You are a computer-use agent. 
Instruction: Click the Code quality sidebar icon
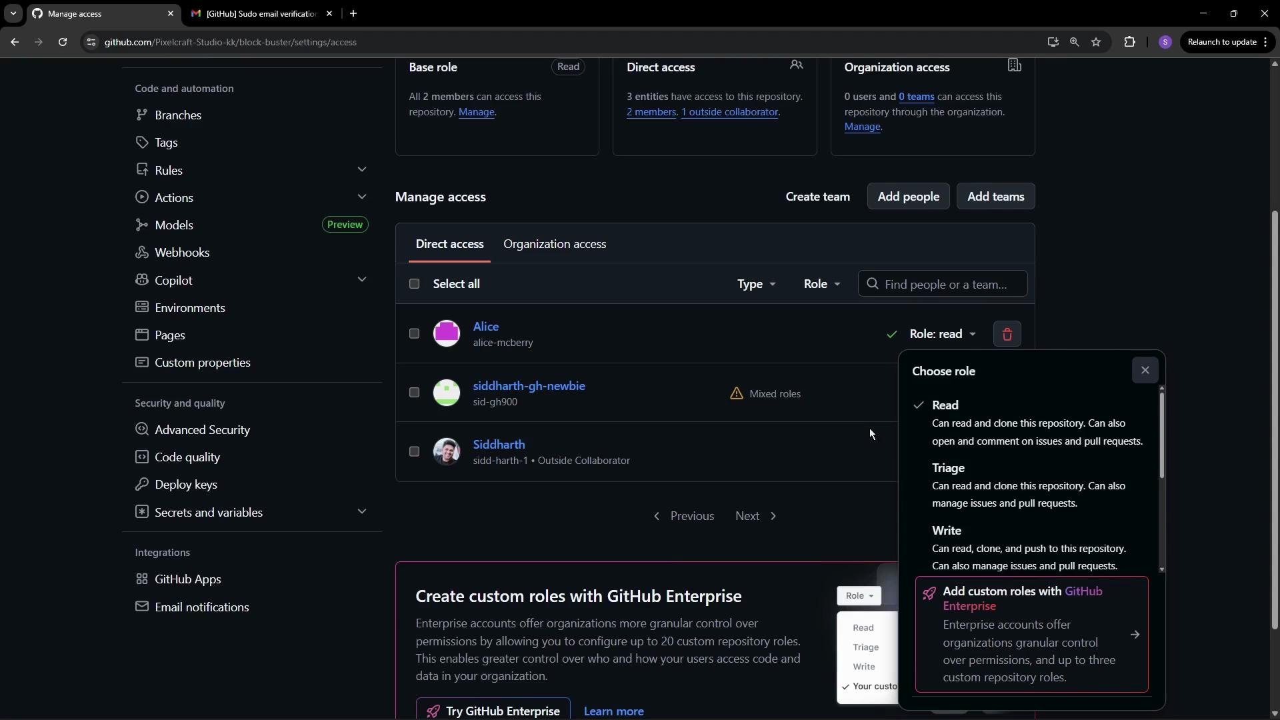tap(141, 457)
